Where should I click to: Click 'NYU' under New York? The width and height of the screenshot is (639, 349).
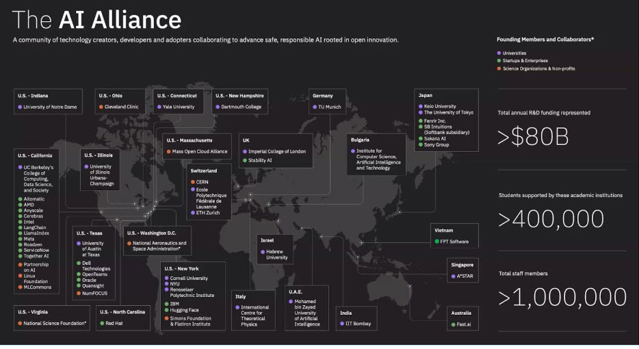[175, 284]
